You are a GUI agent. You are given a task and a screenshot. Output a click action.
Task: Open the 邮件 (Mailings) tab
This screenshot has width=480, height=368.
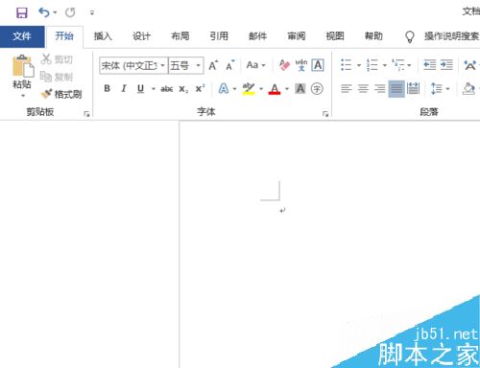[258, 36]
